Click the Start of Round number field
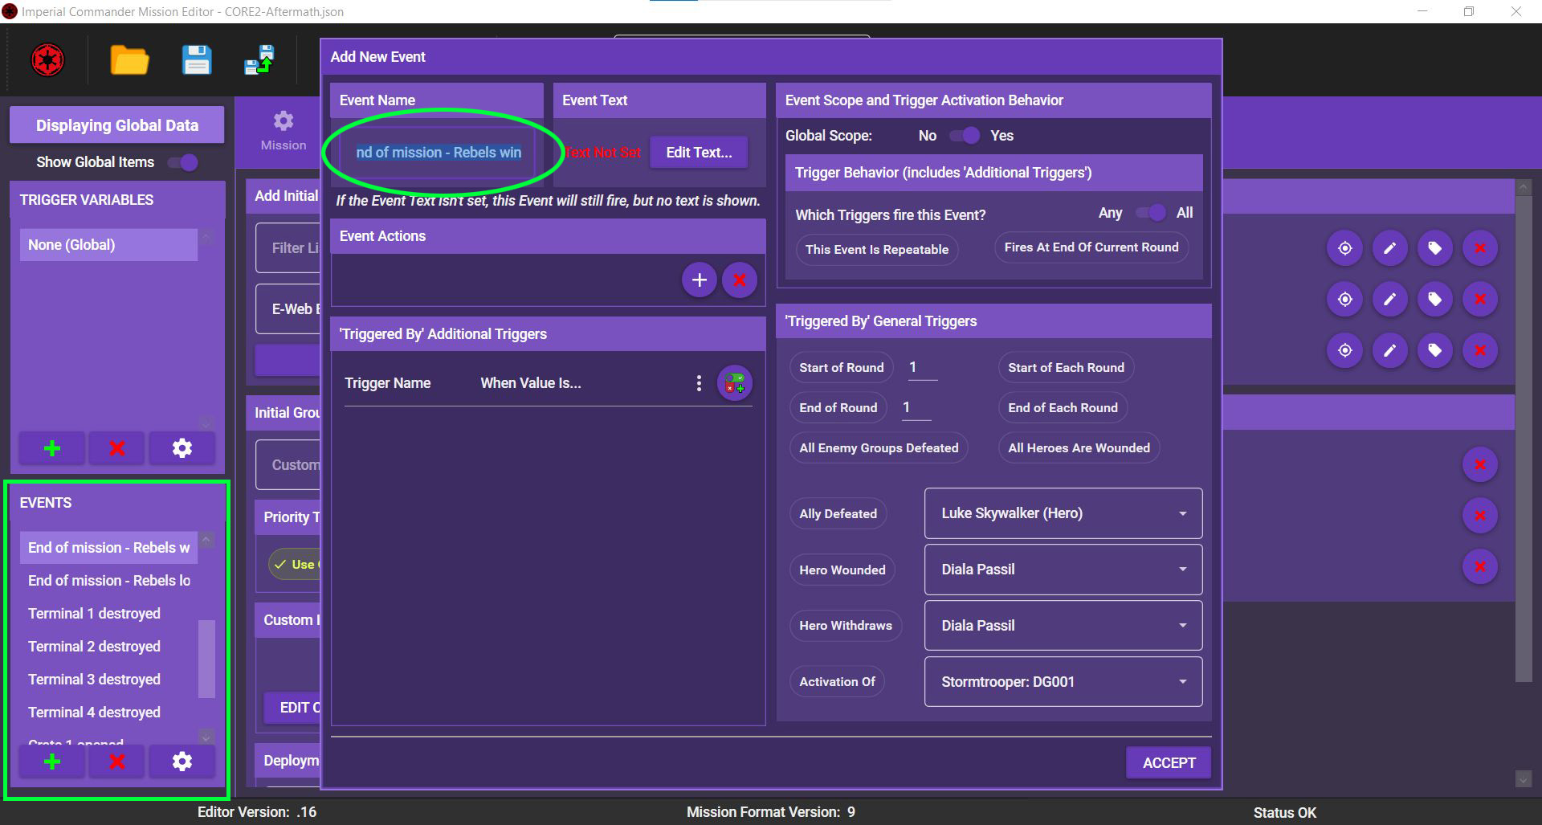This screenshot has height=825, width=1542. click(x=922, y=368)
